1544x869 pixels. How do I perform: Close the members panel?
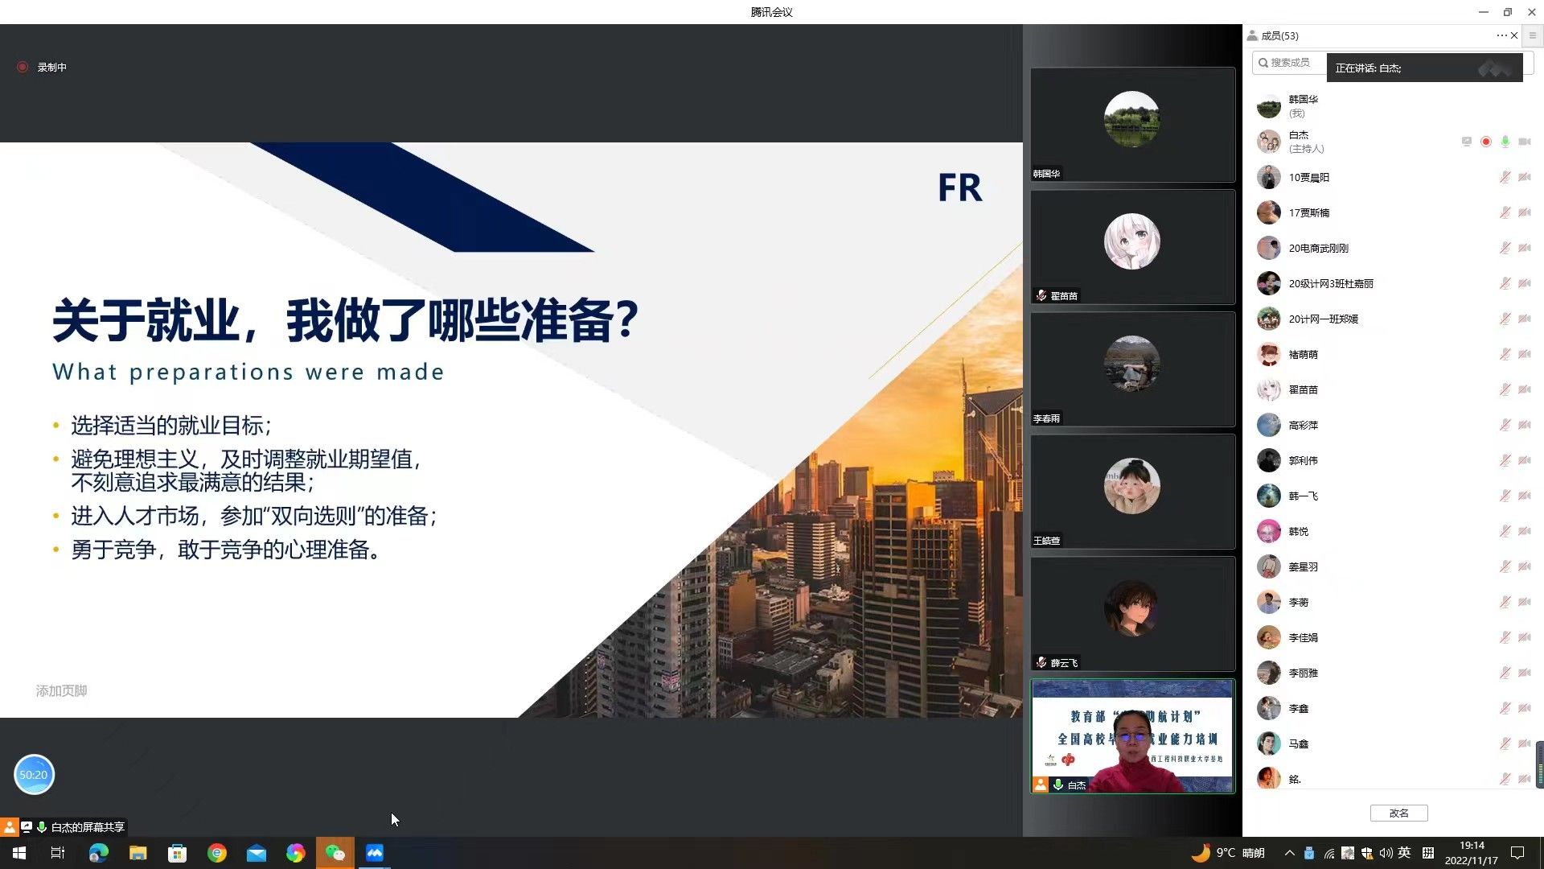coord(1514,35)
